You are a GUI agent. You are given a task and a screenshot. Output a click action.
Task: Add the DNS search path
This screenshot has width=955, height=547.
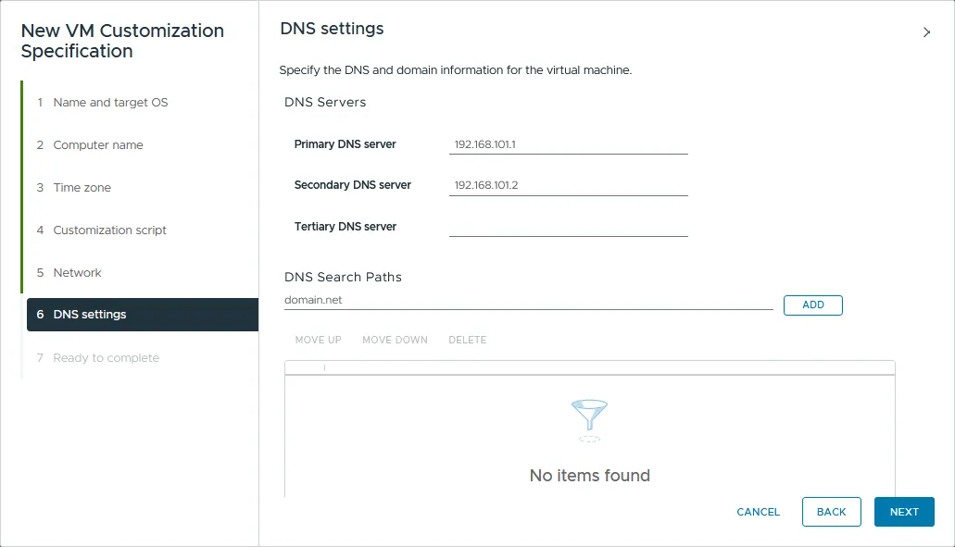click(812, 305)
